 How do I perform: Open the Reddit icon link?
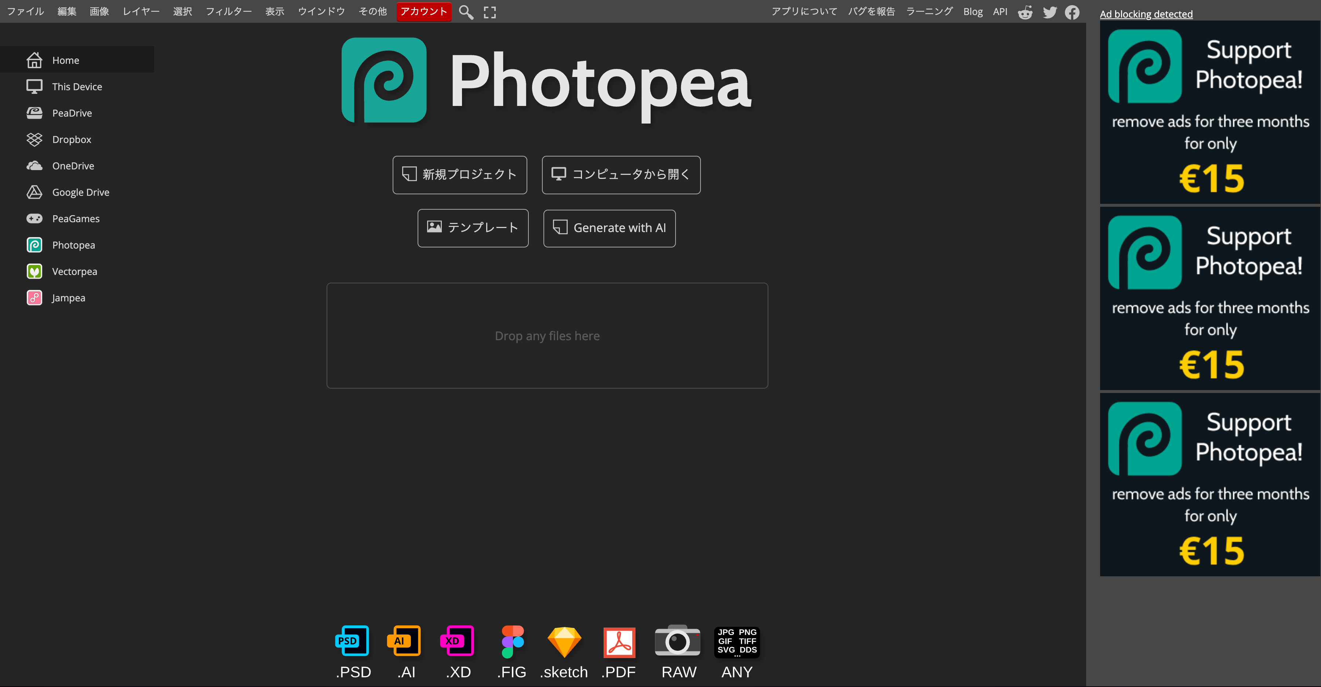click(1025, 12)
